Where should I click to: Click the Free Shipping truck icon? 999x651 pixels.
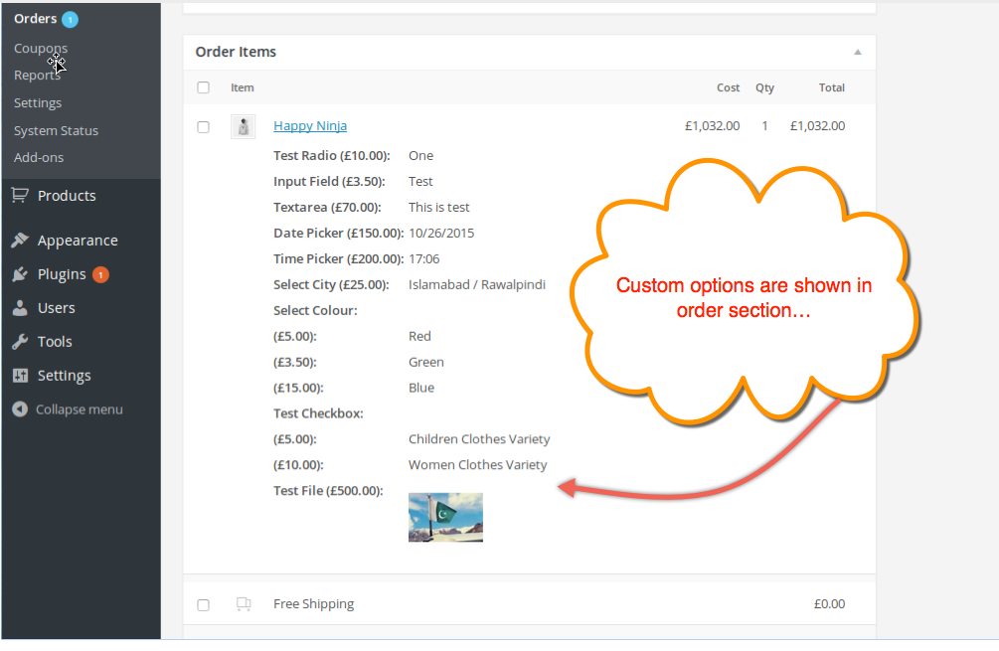(x=244, y=603)
